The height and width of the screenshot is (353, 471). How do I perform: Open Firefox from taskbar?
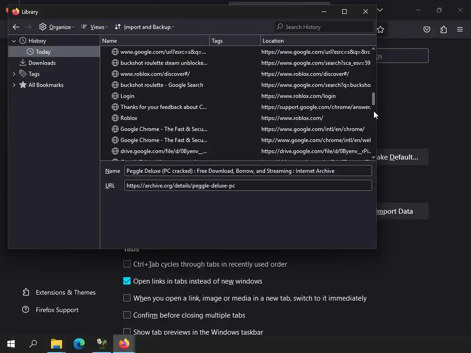tap(124, 344)
